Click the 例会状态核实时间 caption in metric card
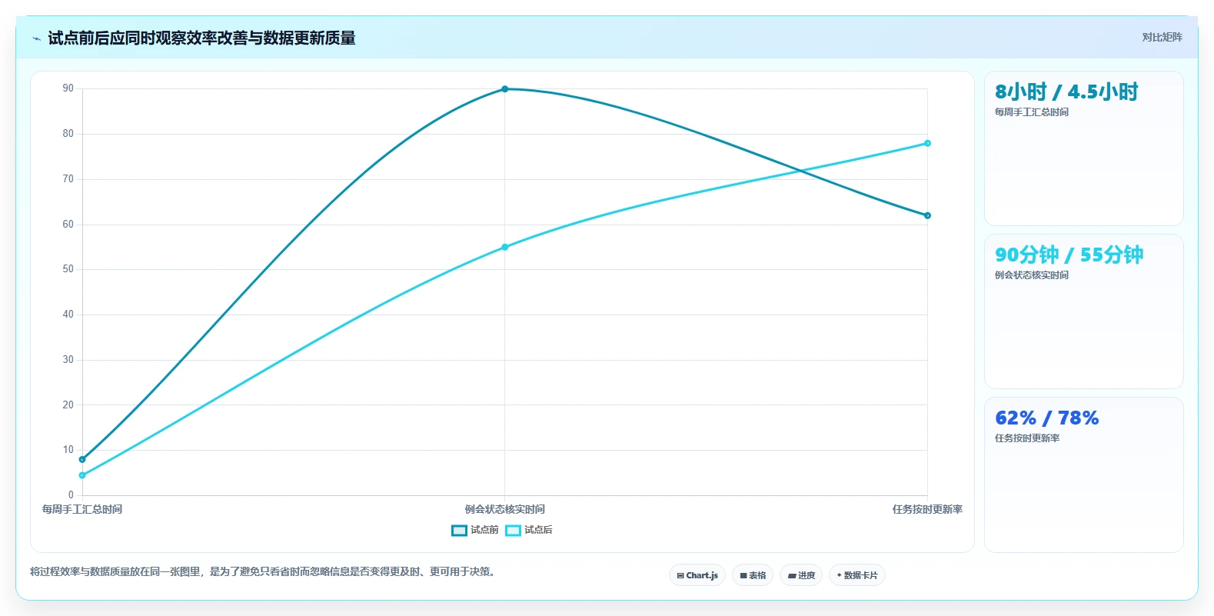The image size is (1214, 616). pyautogui.click(x=1032, y=275)
